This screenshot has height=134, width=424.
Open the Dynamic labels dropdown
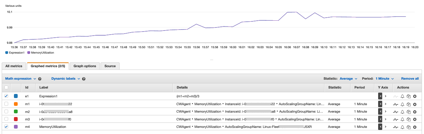point(66,79)
